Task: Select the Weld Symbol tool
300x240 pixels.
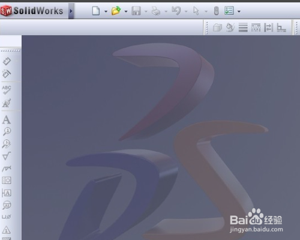Action: (x=7, y=169)
